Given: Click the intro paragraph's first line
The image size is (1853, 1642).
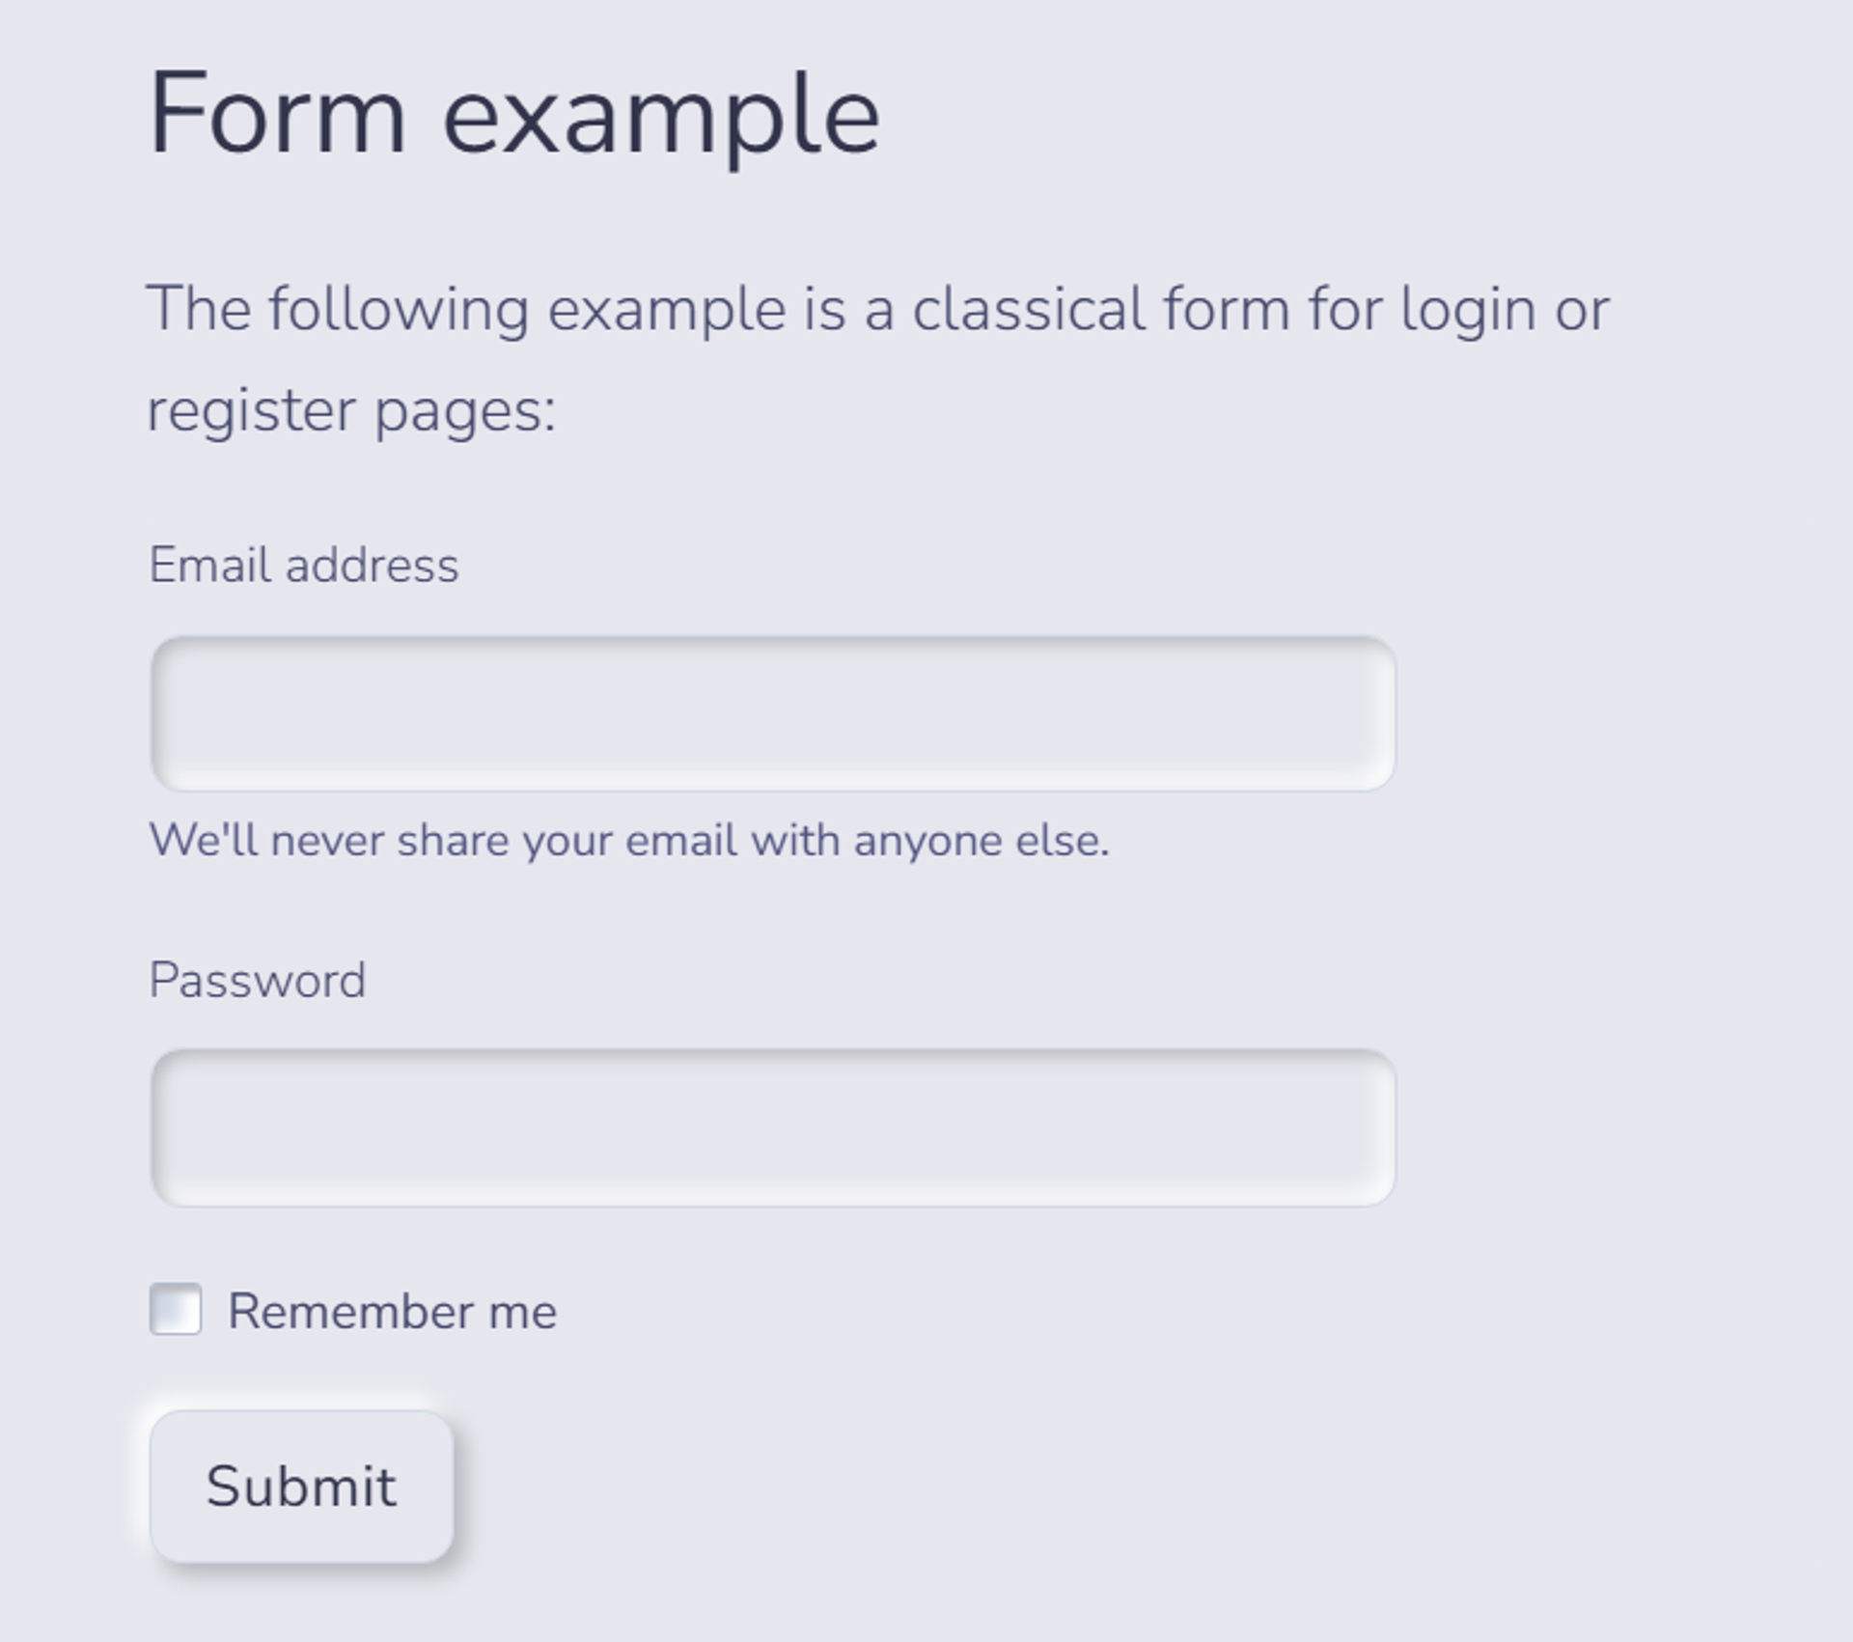Looking at the screenshot, I should [878, 311].
